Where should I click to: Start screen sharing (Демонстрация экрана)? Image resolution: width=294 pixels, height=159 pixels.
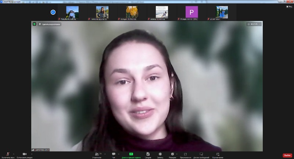pyautogui.click(x=131, y=155)
